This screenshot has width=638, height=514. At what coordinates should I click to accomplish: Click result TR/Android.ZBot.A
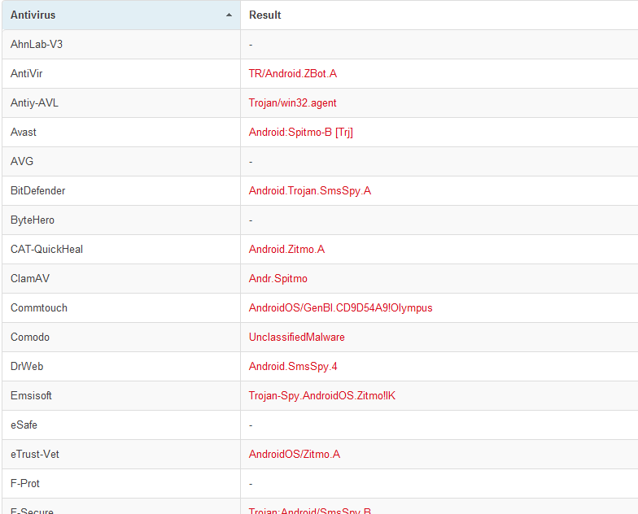293,73
